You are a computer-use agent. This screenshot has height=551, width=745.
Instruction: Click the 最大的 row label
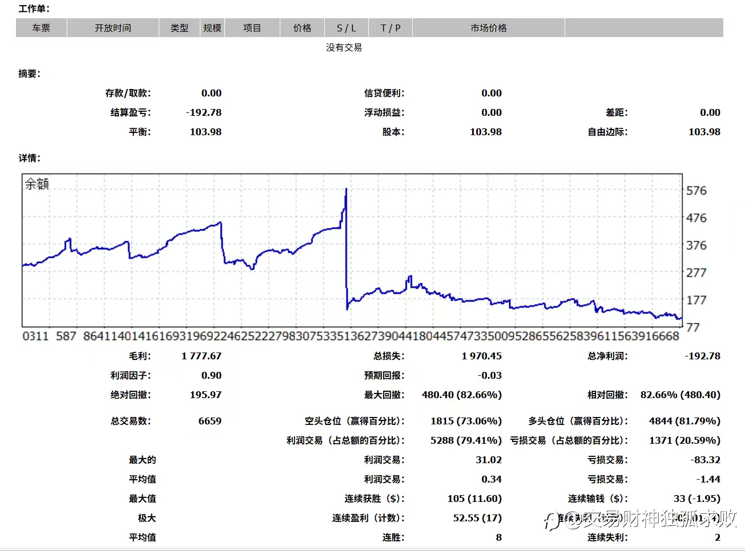point(142,460)
